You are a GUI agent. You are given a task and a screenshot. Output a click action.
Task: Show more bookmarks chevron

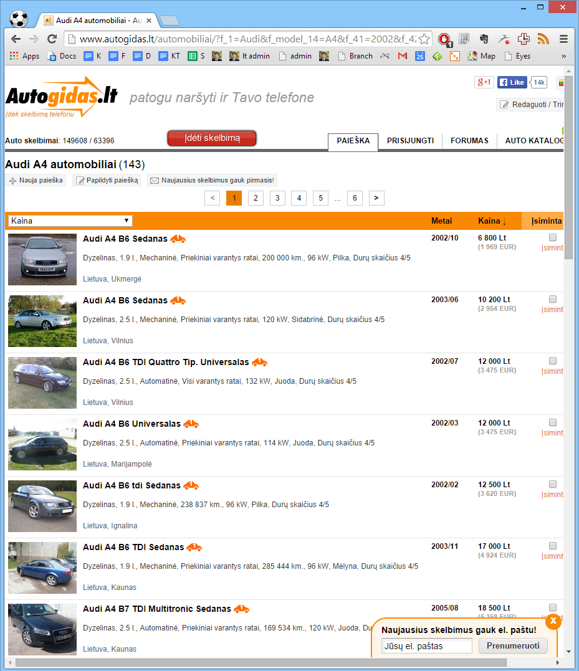pos(563,56)
